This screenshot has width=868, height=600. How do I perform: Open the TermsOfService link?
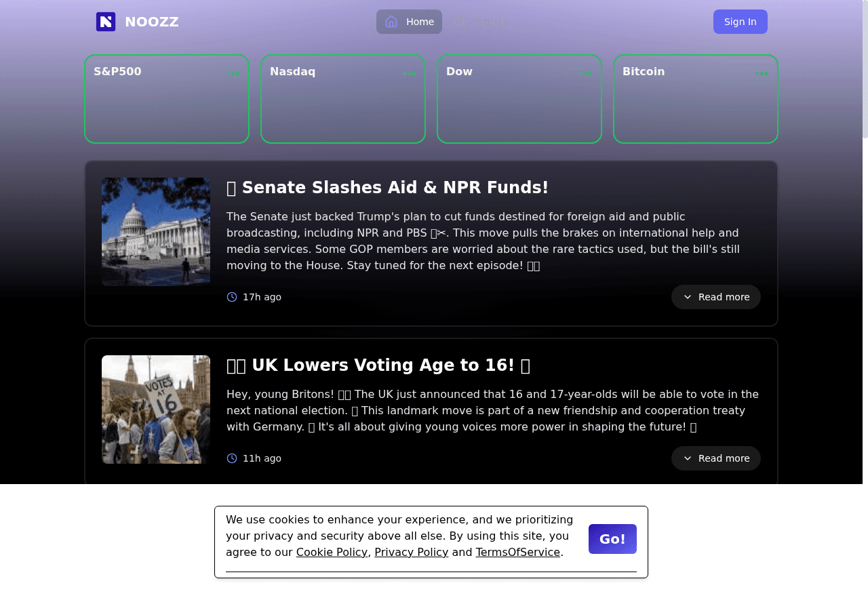tap(518, 552)
